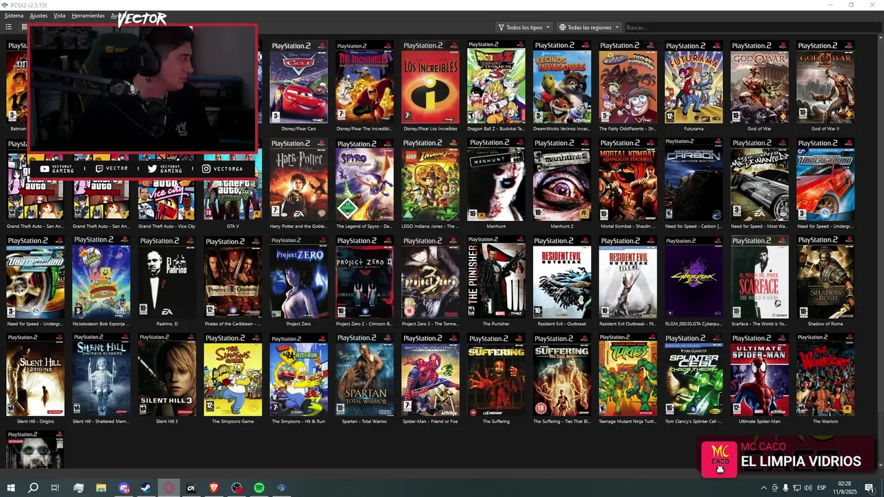Open the Opera GX taskbar icon
This screenshot has width=884, height=497.
tap(169, 488)
